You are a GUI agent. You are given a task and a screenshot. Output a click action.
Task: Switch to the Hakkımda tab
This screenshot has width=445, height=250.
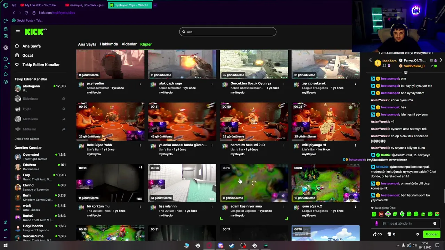coord(109,44)
